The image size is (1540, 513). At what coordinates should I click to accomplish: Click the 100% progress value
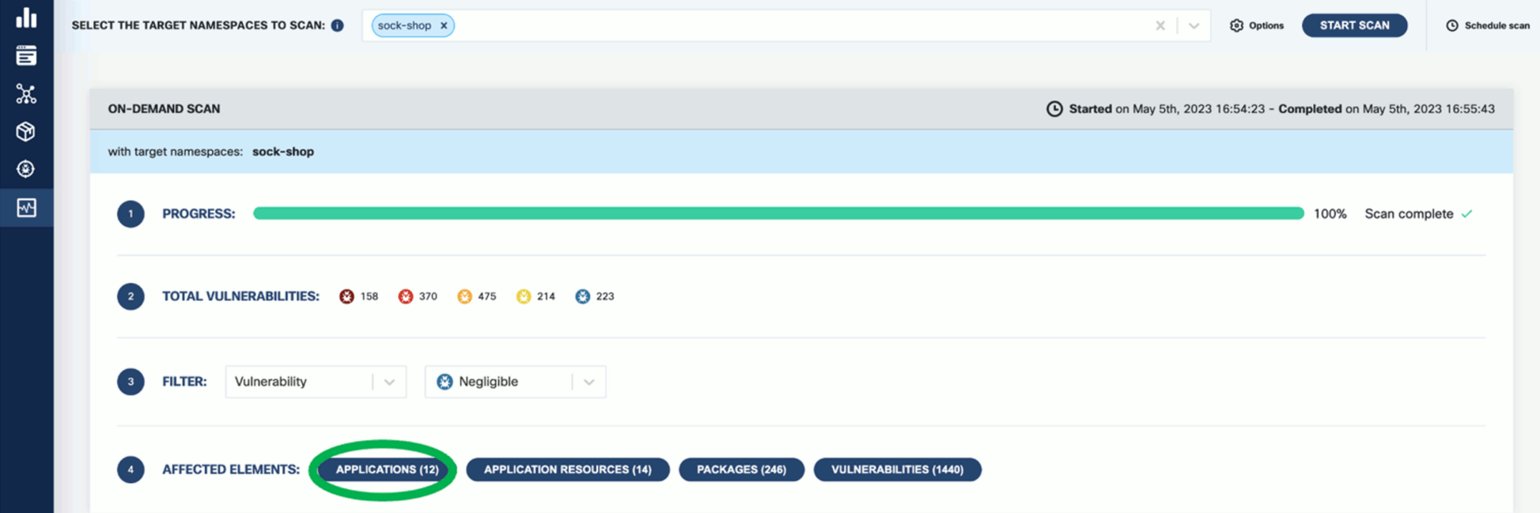pos(1330,214)
